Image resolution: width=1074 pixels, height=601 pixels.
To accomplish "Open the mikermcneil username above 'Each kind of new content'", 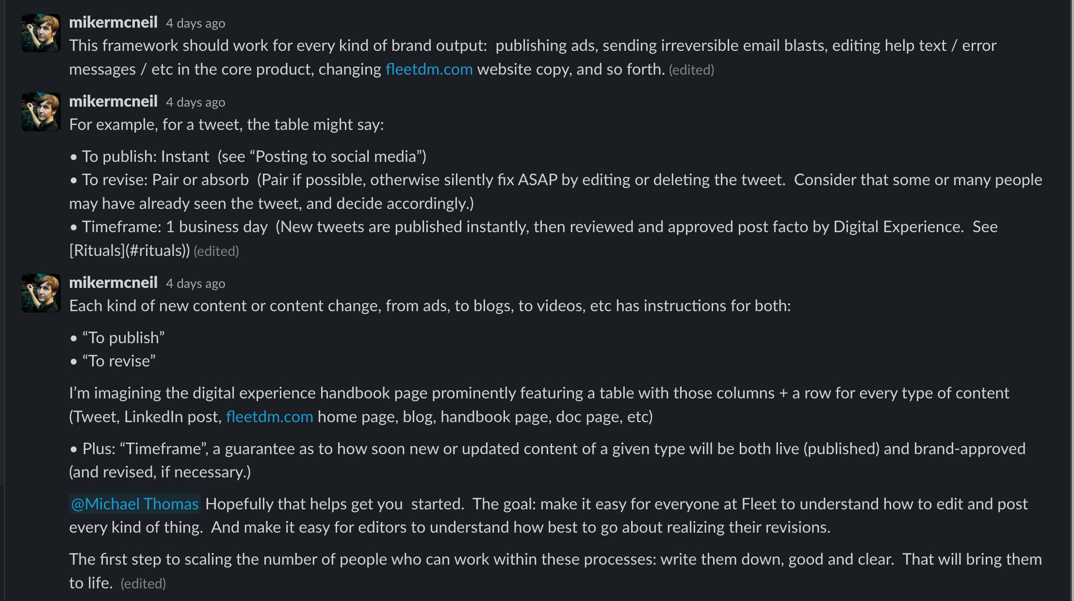I will (113, 283).
